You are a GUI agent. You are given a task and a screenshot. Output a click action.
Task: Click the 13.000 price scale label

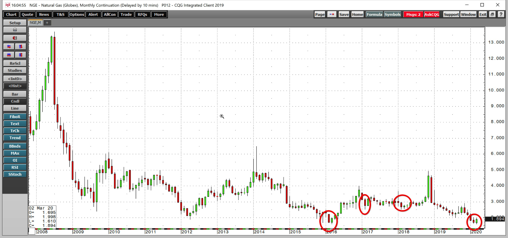[x=496, y=42]
